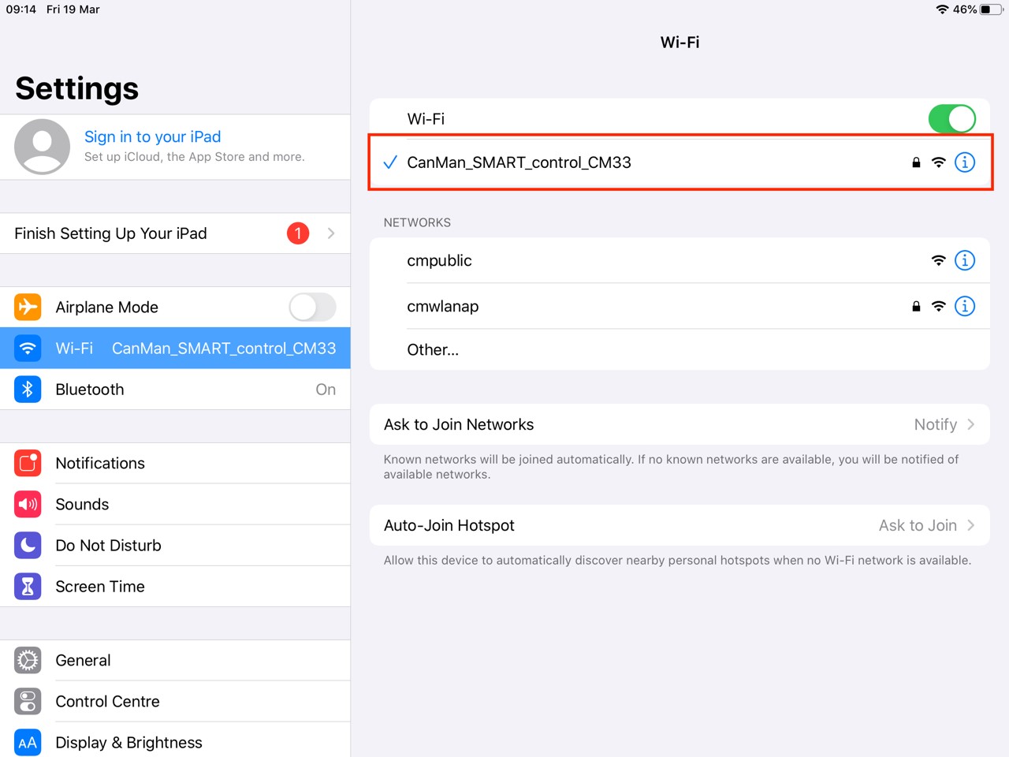
Task: Tap the Control Centre toggles icon
Action: point(28,701)
